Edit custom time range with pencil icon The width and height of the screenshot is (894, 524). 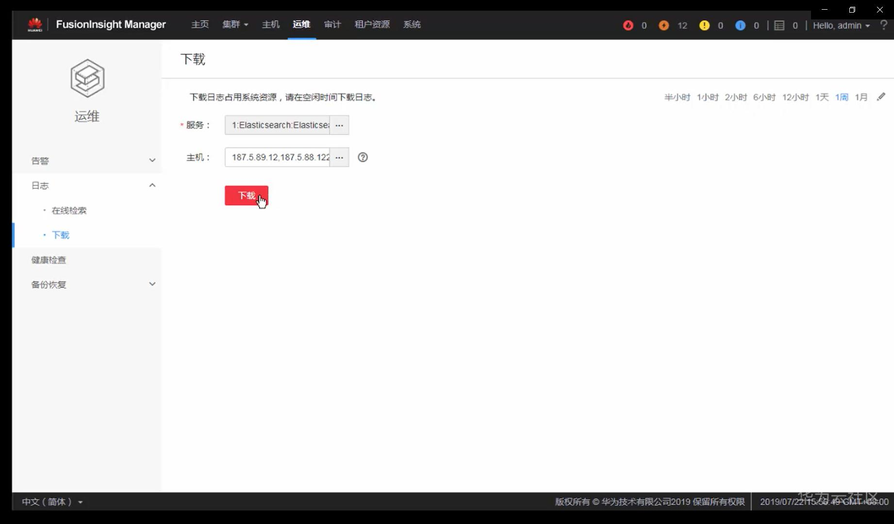tap(882, 97)
